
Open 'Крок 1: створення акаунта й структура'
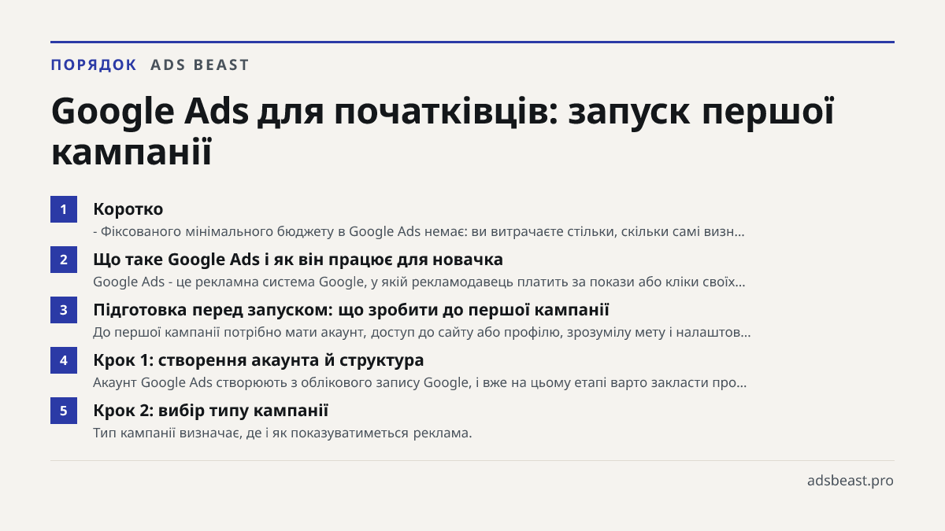[258, 360]
